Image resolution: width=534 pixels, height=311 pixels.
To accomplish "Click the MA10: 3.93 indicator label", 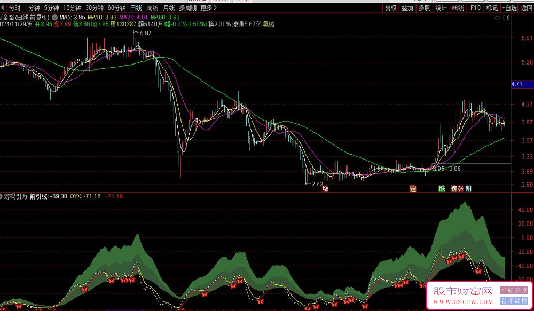I will 102,18.
